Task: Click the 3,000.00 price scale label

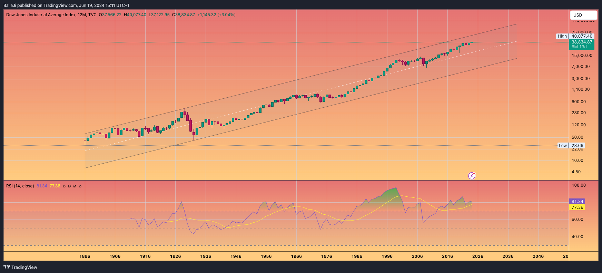Action: 581,79
